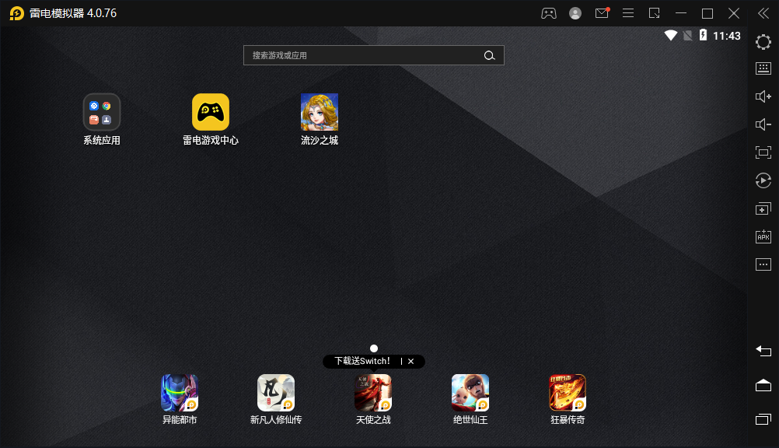779x448 pixels.
Task: Click the shrink window icon in title bar
Action: click(655, 13)
